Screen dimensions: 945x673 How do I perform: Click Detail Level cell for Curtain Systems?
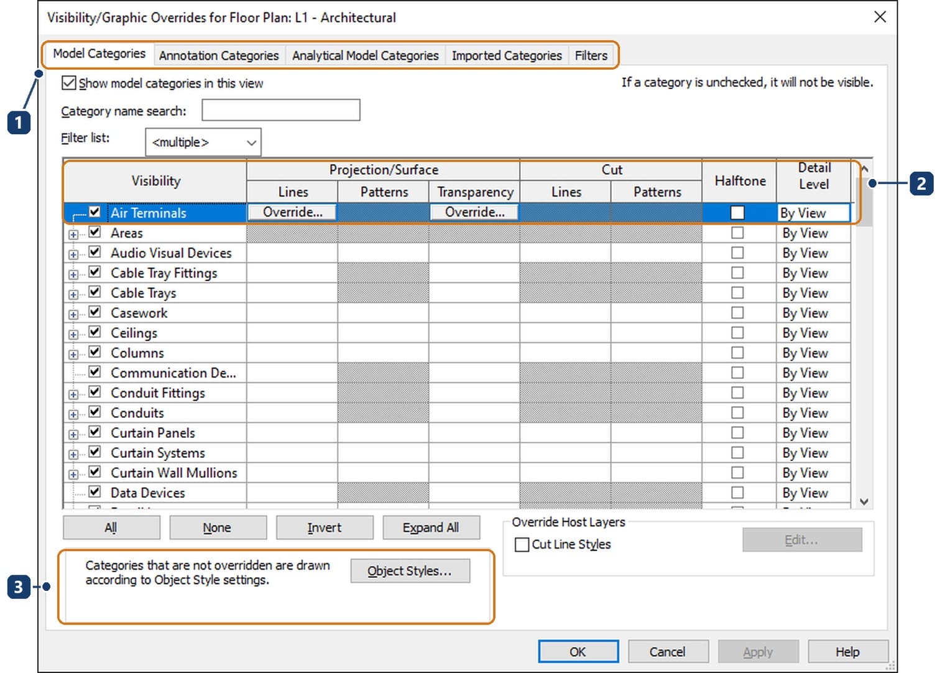click(813, 453)
